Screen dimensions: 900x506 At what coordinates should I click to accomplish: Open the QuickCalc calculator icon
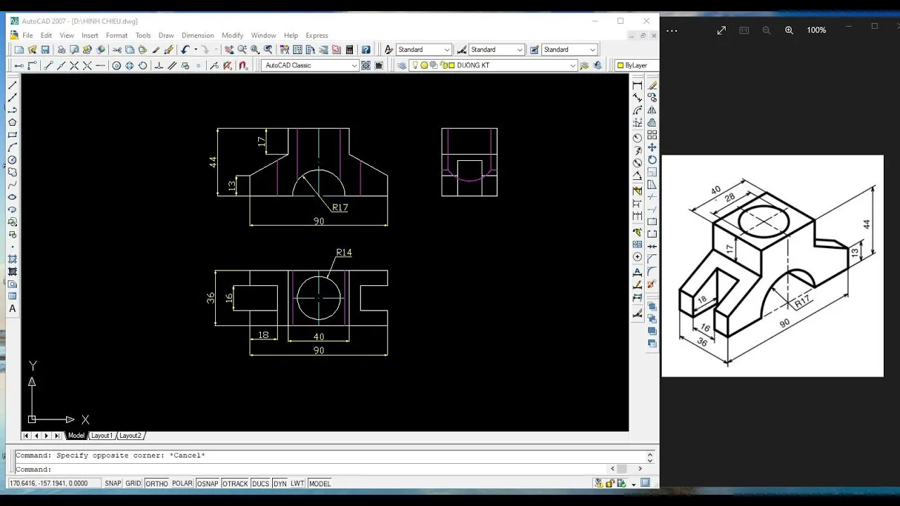(349, 50)
